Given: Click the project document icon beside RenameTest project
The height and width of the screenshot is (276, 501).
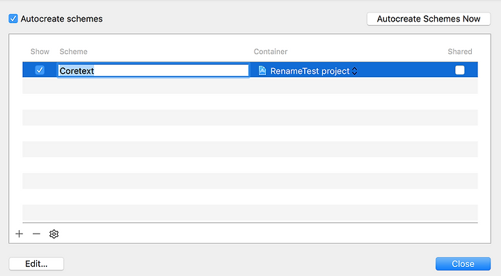Looking at the screenshot, I should click(x=262, y=70).
